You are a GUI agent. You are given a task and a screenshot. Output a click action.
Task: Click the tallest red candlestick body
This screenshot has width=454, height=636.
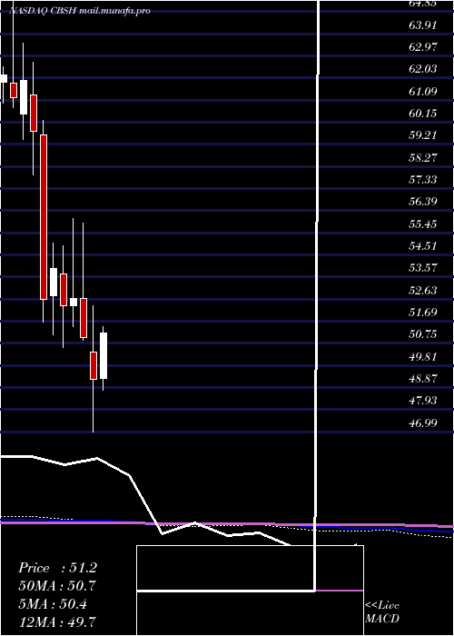(44, 217)
